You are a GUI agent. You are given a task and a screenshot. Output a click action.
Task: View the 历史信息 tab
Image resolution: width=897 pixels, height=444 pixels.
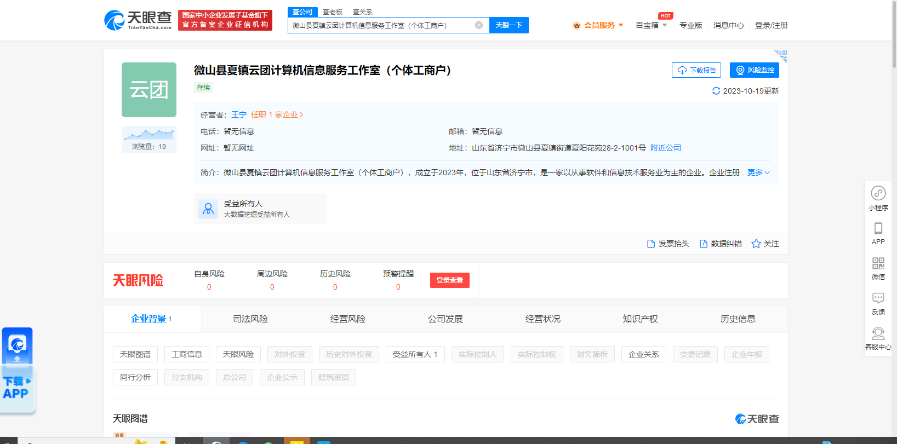pos(738,319)
